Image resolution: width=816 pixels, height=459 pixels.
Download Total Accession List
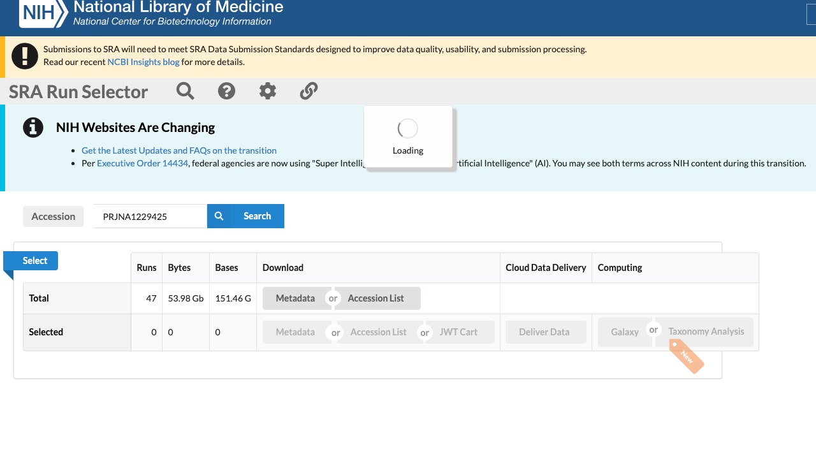pos(376,298)
